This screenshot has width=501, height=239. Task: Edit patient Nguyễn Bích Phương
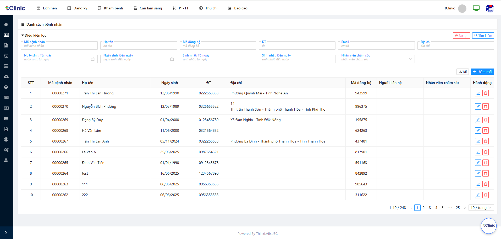[478, 106]
